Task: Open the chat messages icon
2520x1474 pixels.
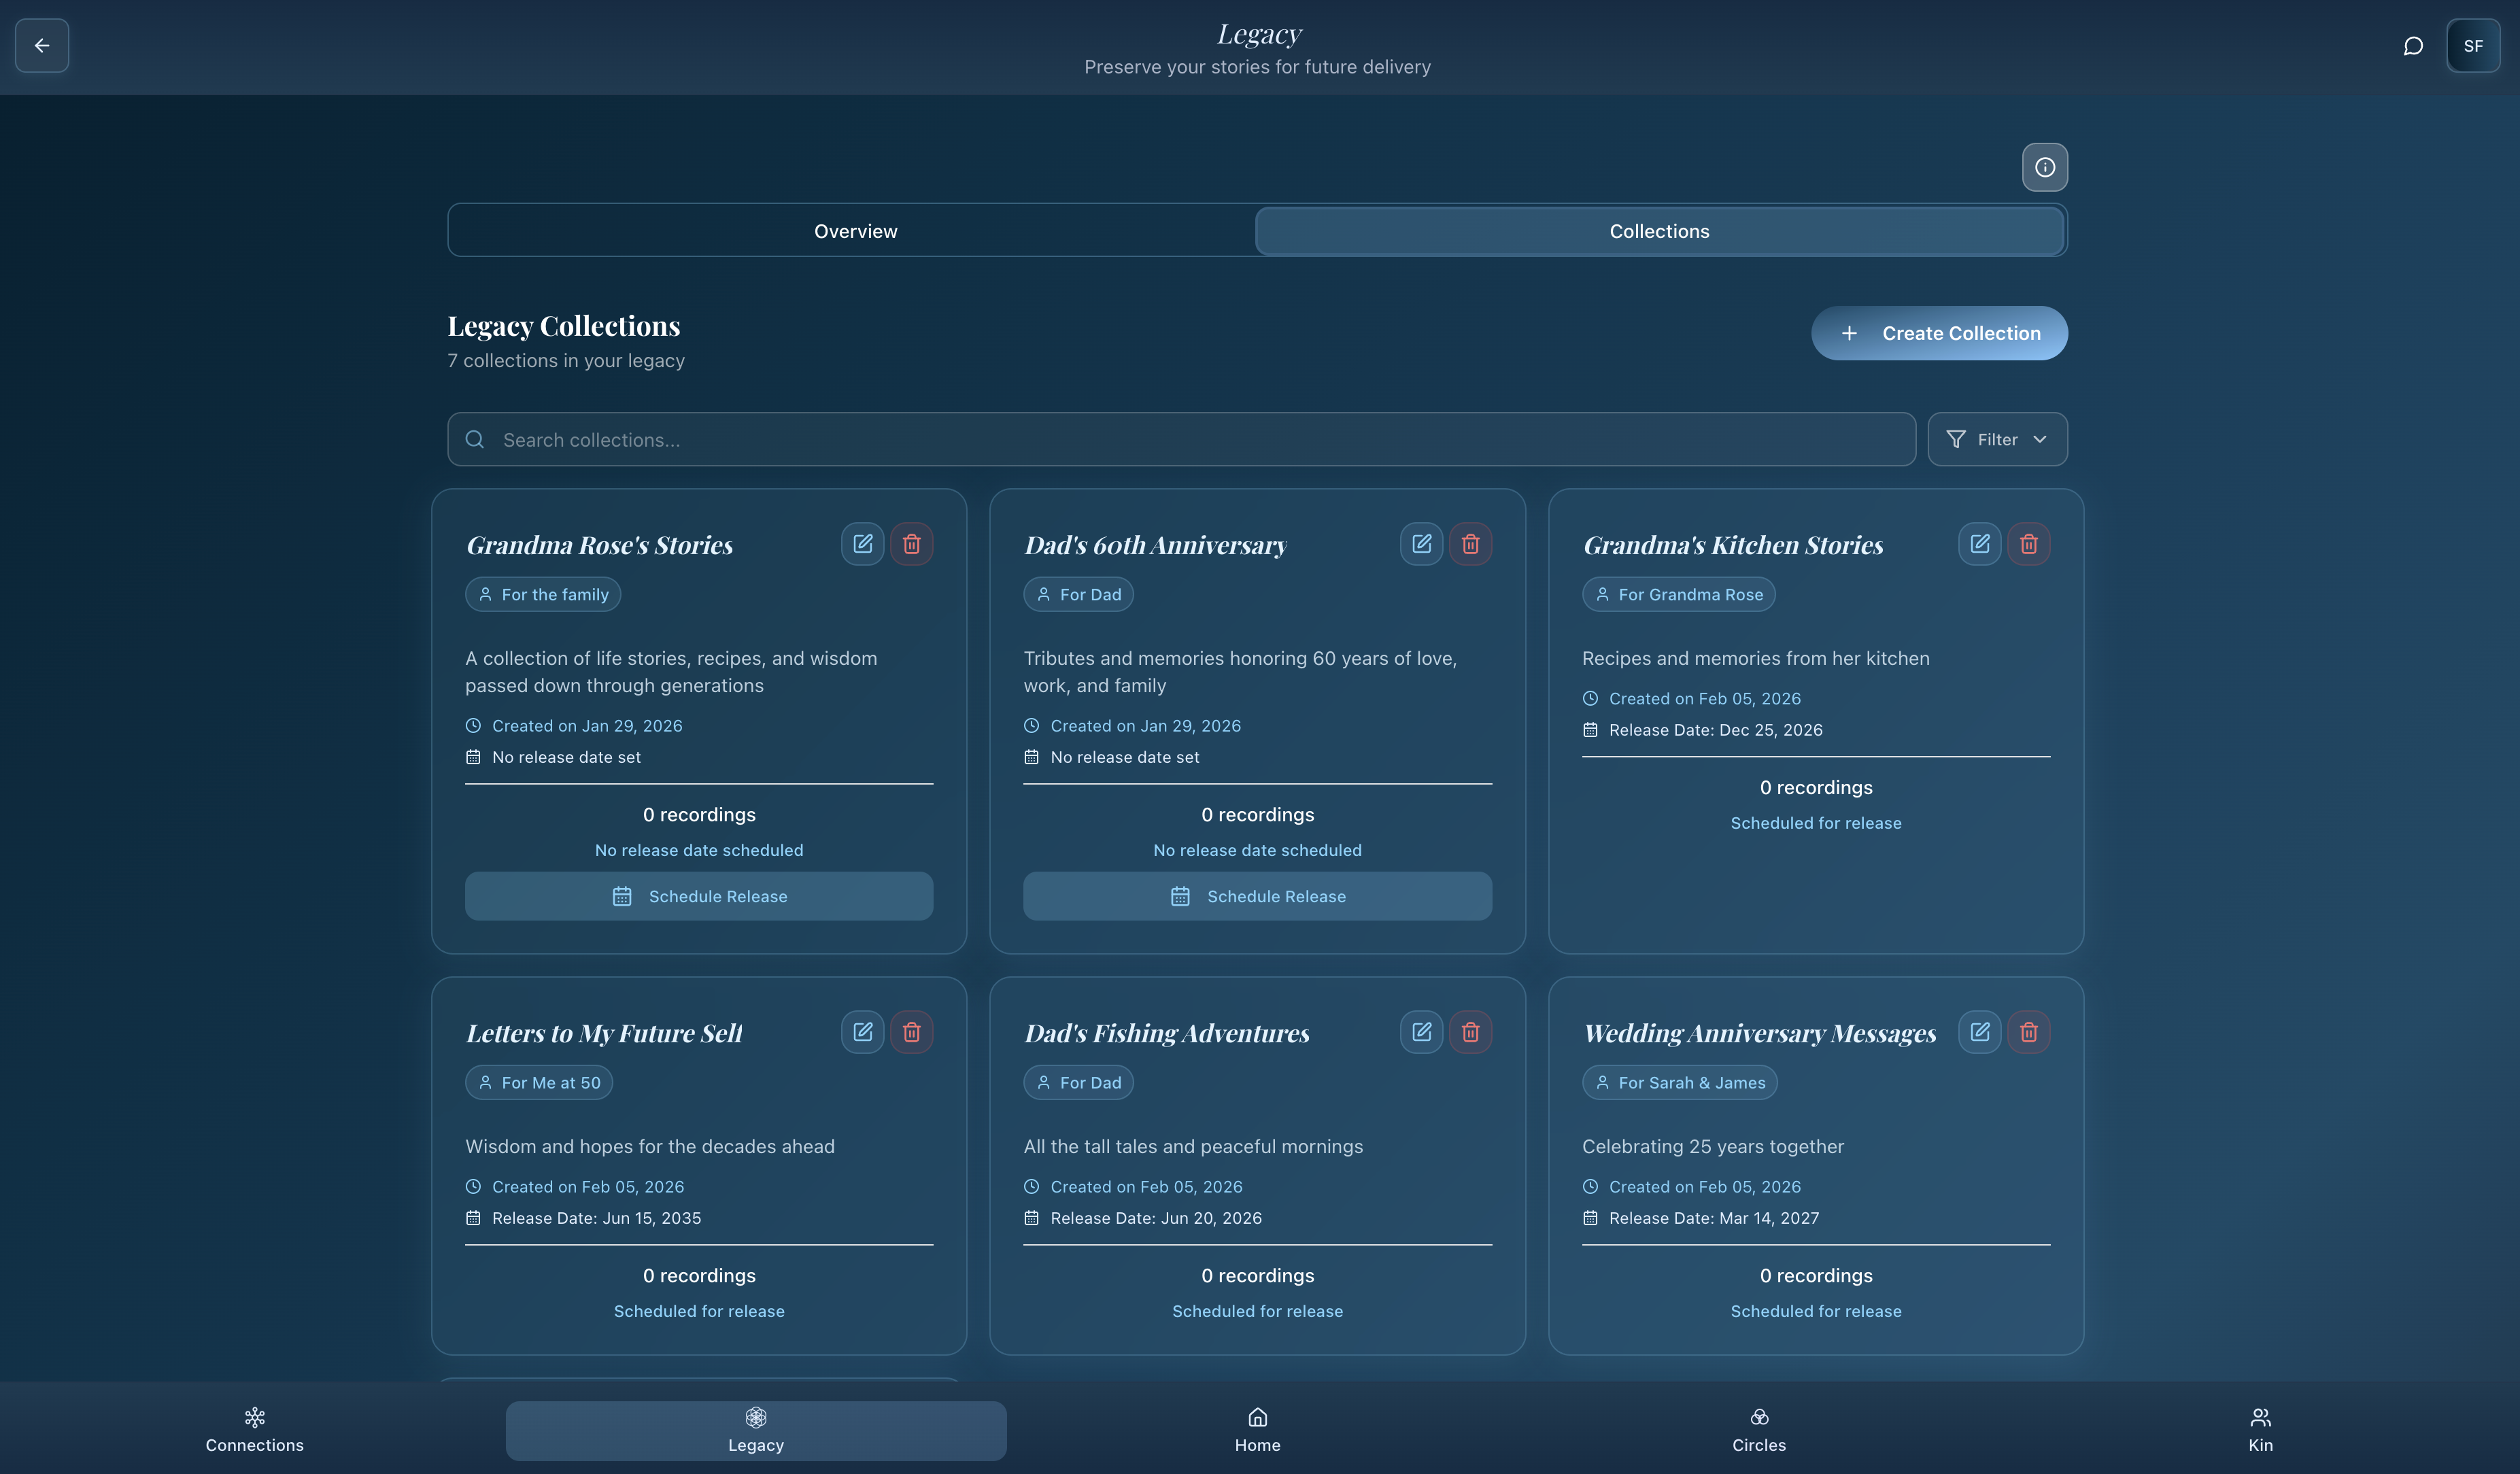Action: coord(2412,46)
